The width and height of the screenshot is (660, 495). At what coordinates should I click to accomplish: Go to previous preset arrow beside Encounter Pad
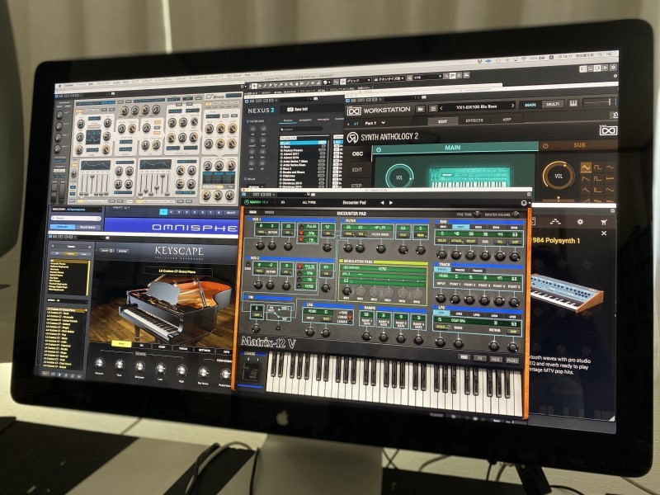tap(380, 202)
